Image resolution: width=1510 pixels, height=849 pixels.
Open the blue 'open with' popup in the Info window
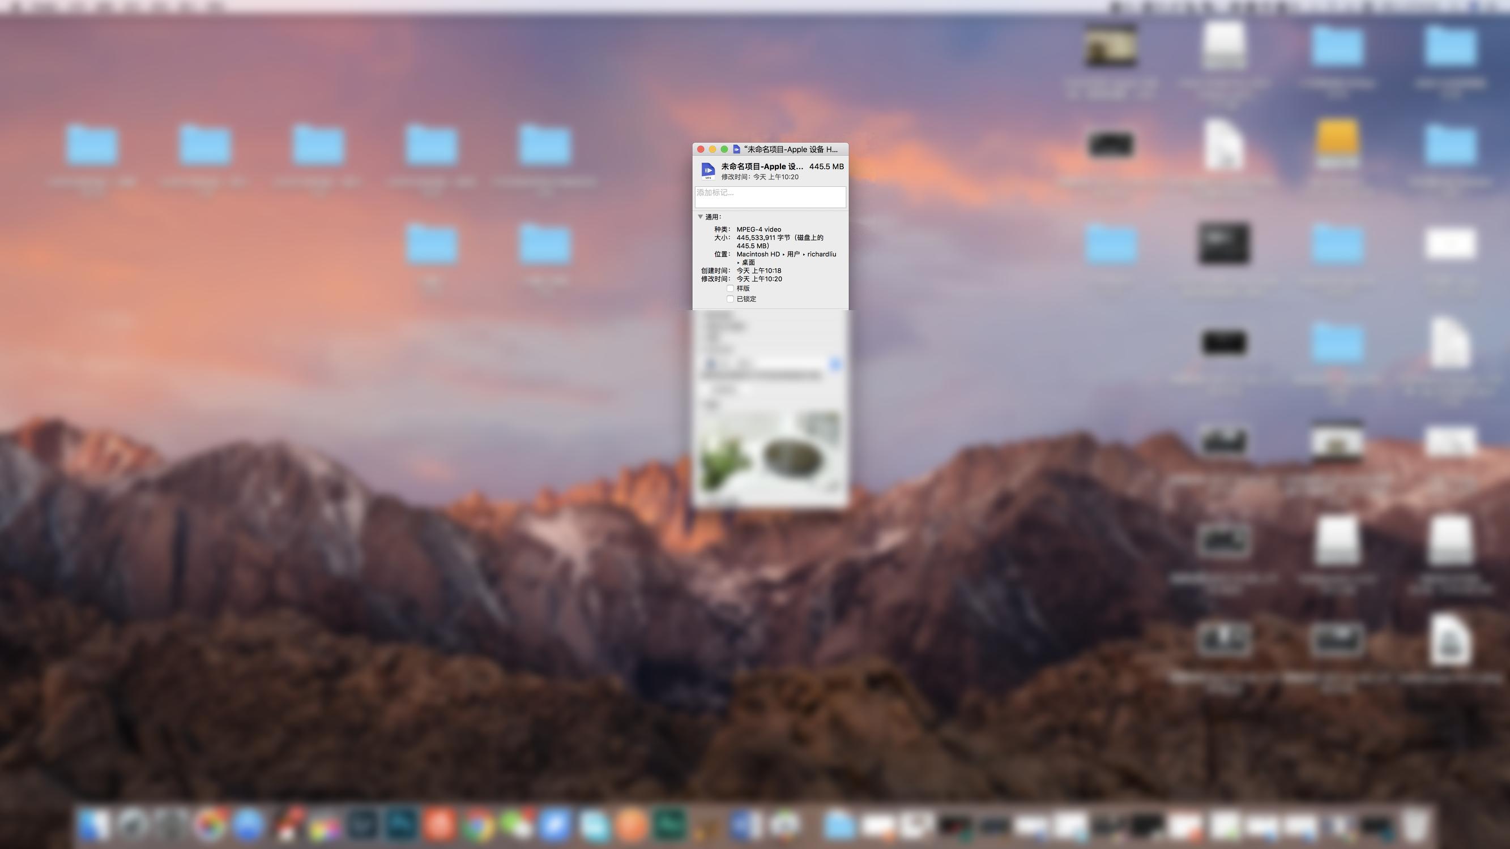835,365
